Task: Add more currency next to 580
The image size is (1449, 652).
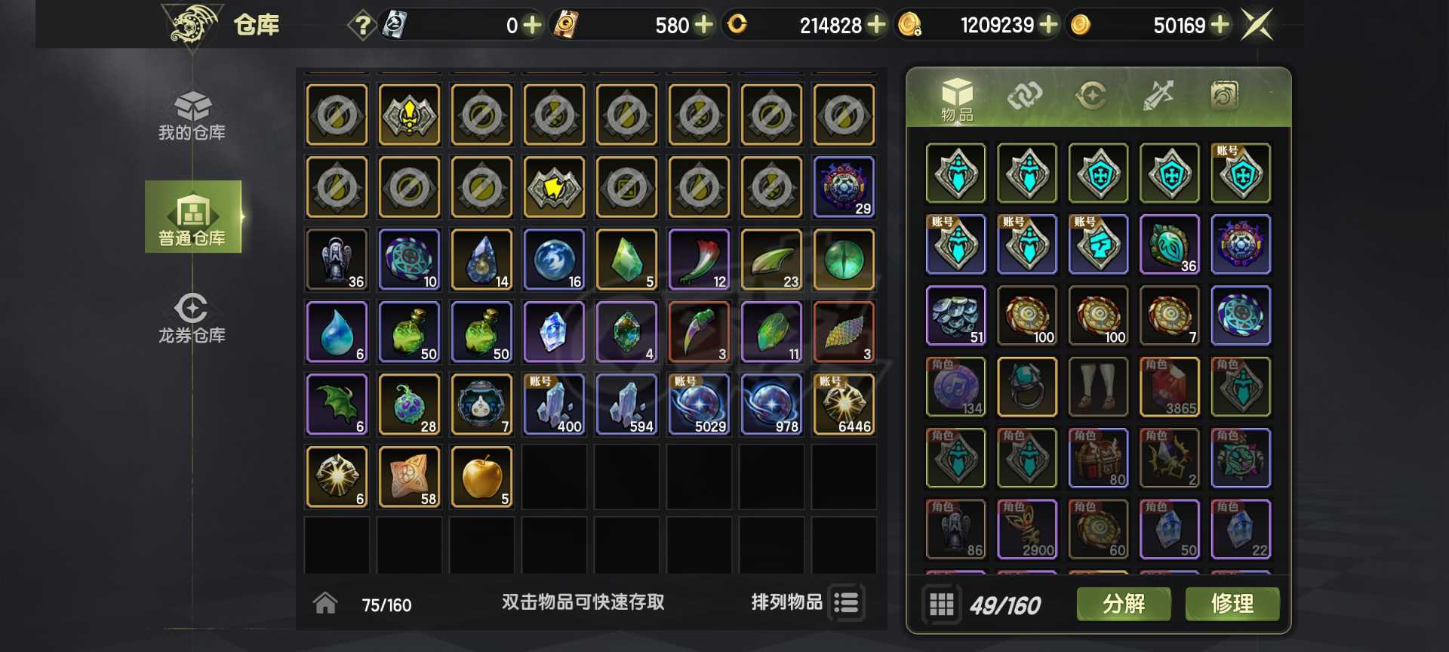Action: pos(703,25)
